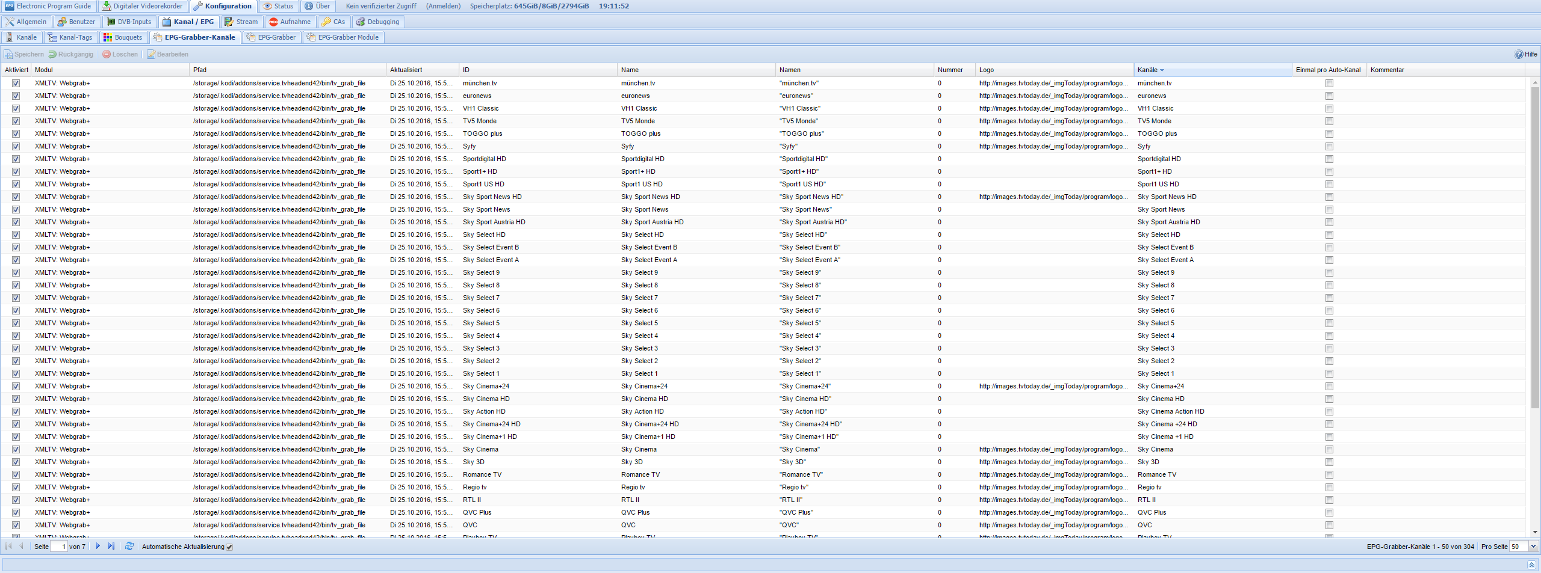The height and width of the screenshot is (573, 1541).
Task: Sort by the Aktualisiert column header
Action: pos(423,70)
